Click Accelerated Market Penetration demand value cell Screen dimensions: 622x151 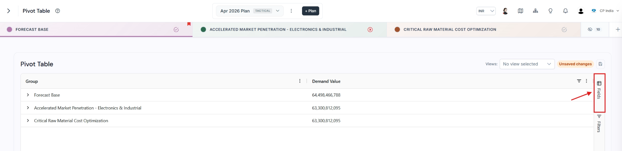(326, 108)
